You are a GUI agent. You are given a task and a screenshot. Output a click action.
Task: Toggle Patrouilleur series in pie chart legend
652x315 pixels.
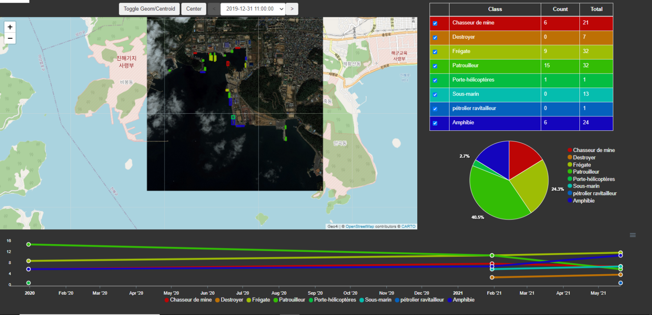[x=585, y=172]
